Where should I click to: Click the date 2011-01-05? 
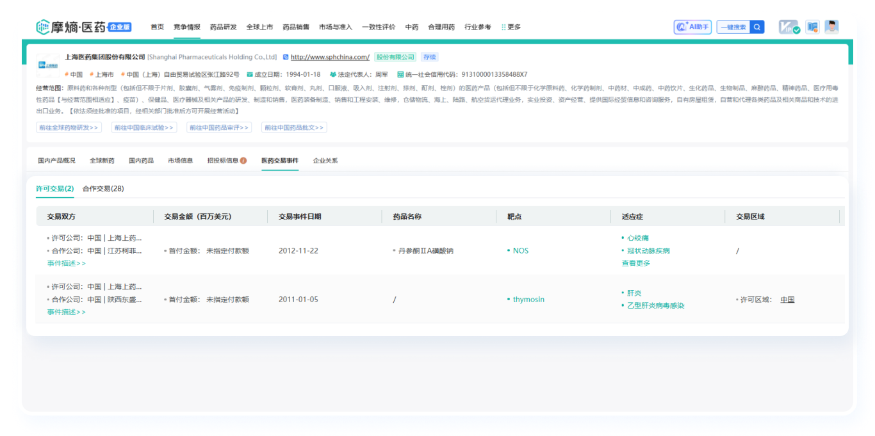pos(298,300)
